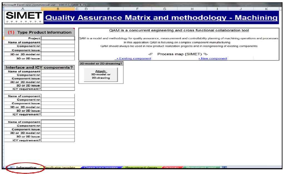Image resolution: width=285 pixels, height=174 pixels.
Task: Click the Excel window title bar text
Action: click(44, 5)
